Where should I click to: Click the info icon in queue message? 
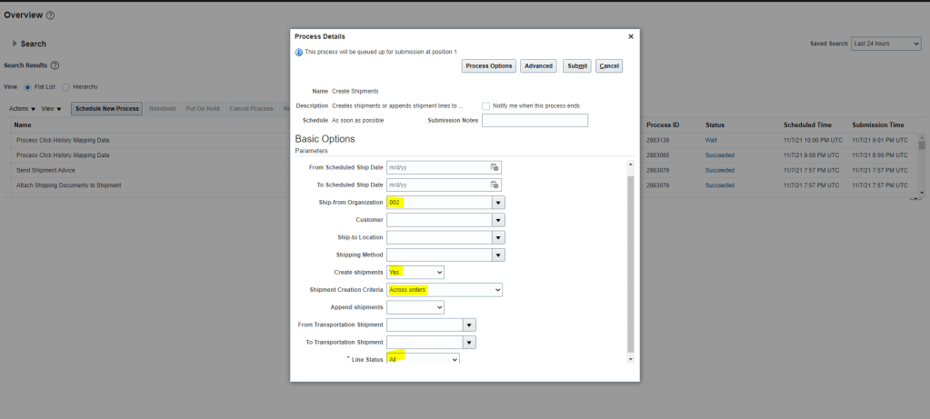coord(299,52)
